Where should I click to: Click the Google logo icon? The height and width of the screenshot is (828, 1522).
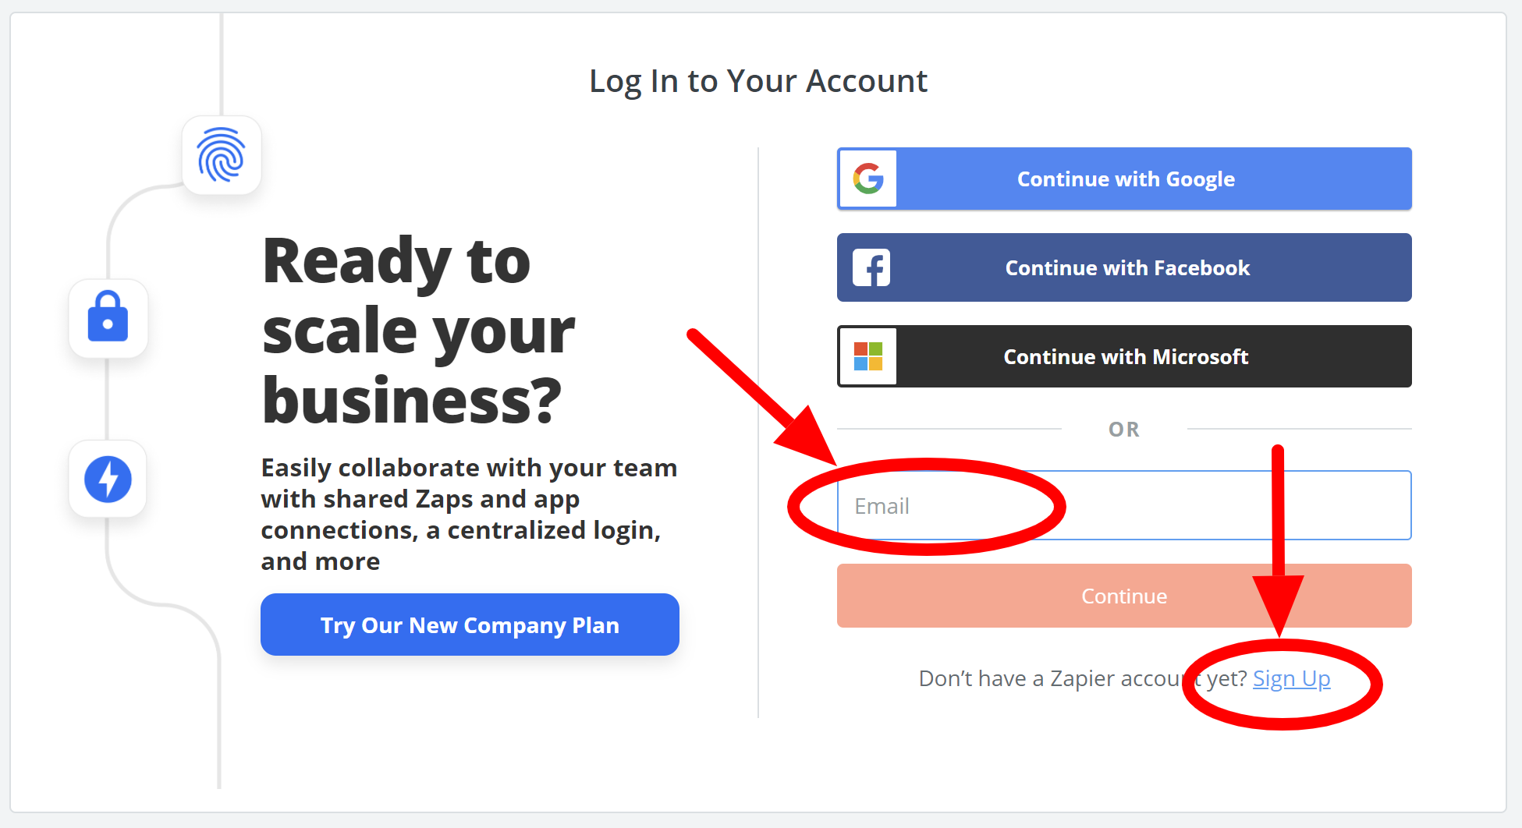[868, 179]
